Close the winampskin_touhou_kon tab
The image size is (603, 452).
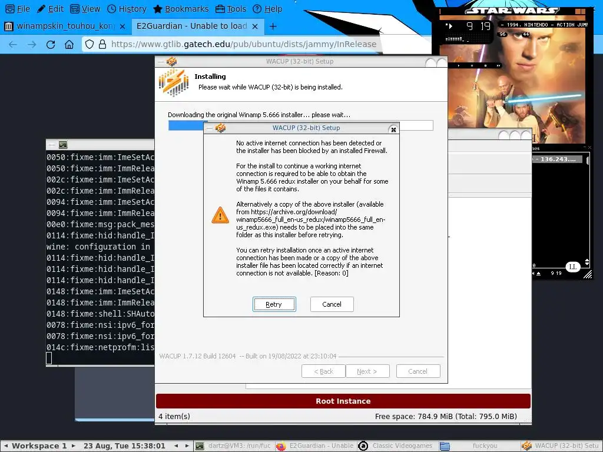click(x=122, y=26)
